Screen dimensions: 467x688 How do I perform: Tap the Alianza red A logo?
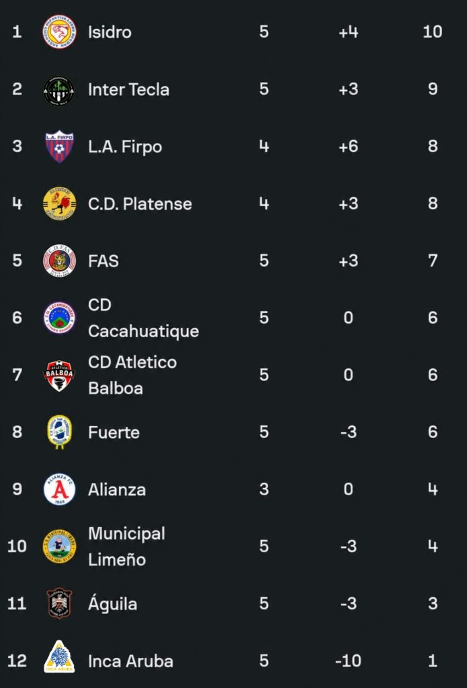pyautogui.click(x=59, y=489)
